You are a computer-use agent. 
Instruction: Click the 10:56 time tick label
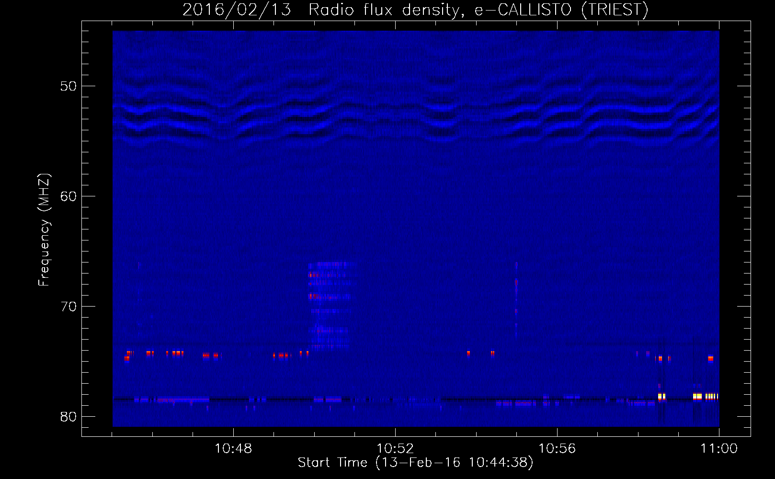tap(557, 449)
